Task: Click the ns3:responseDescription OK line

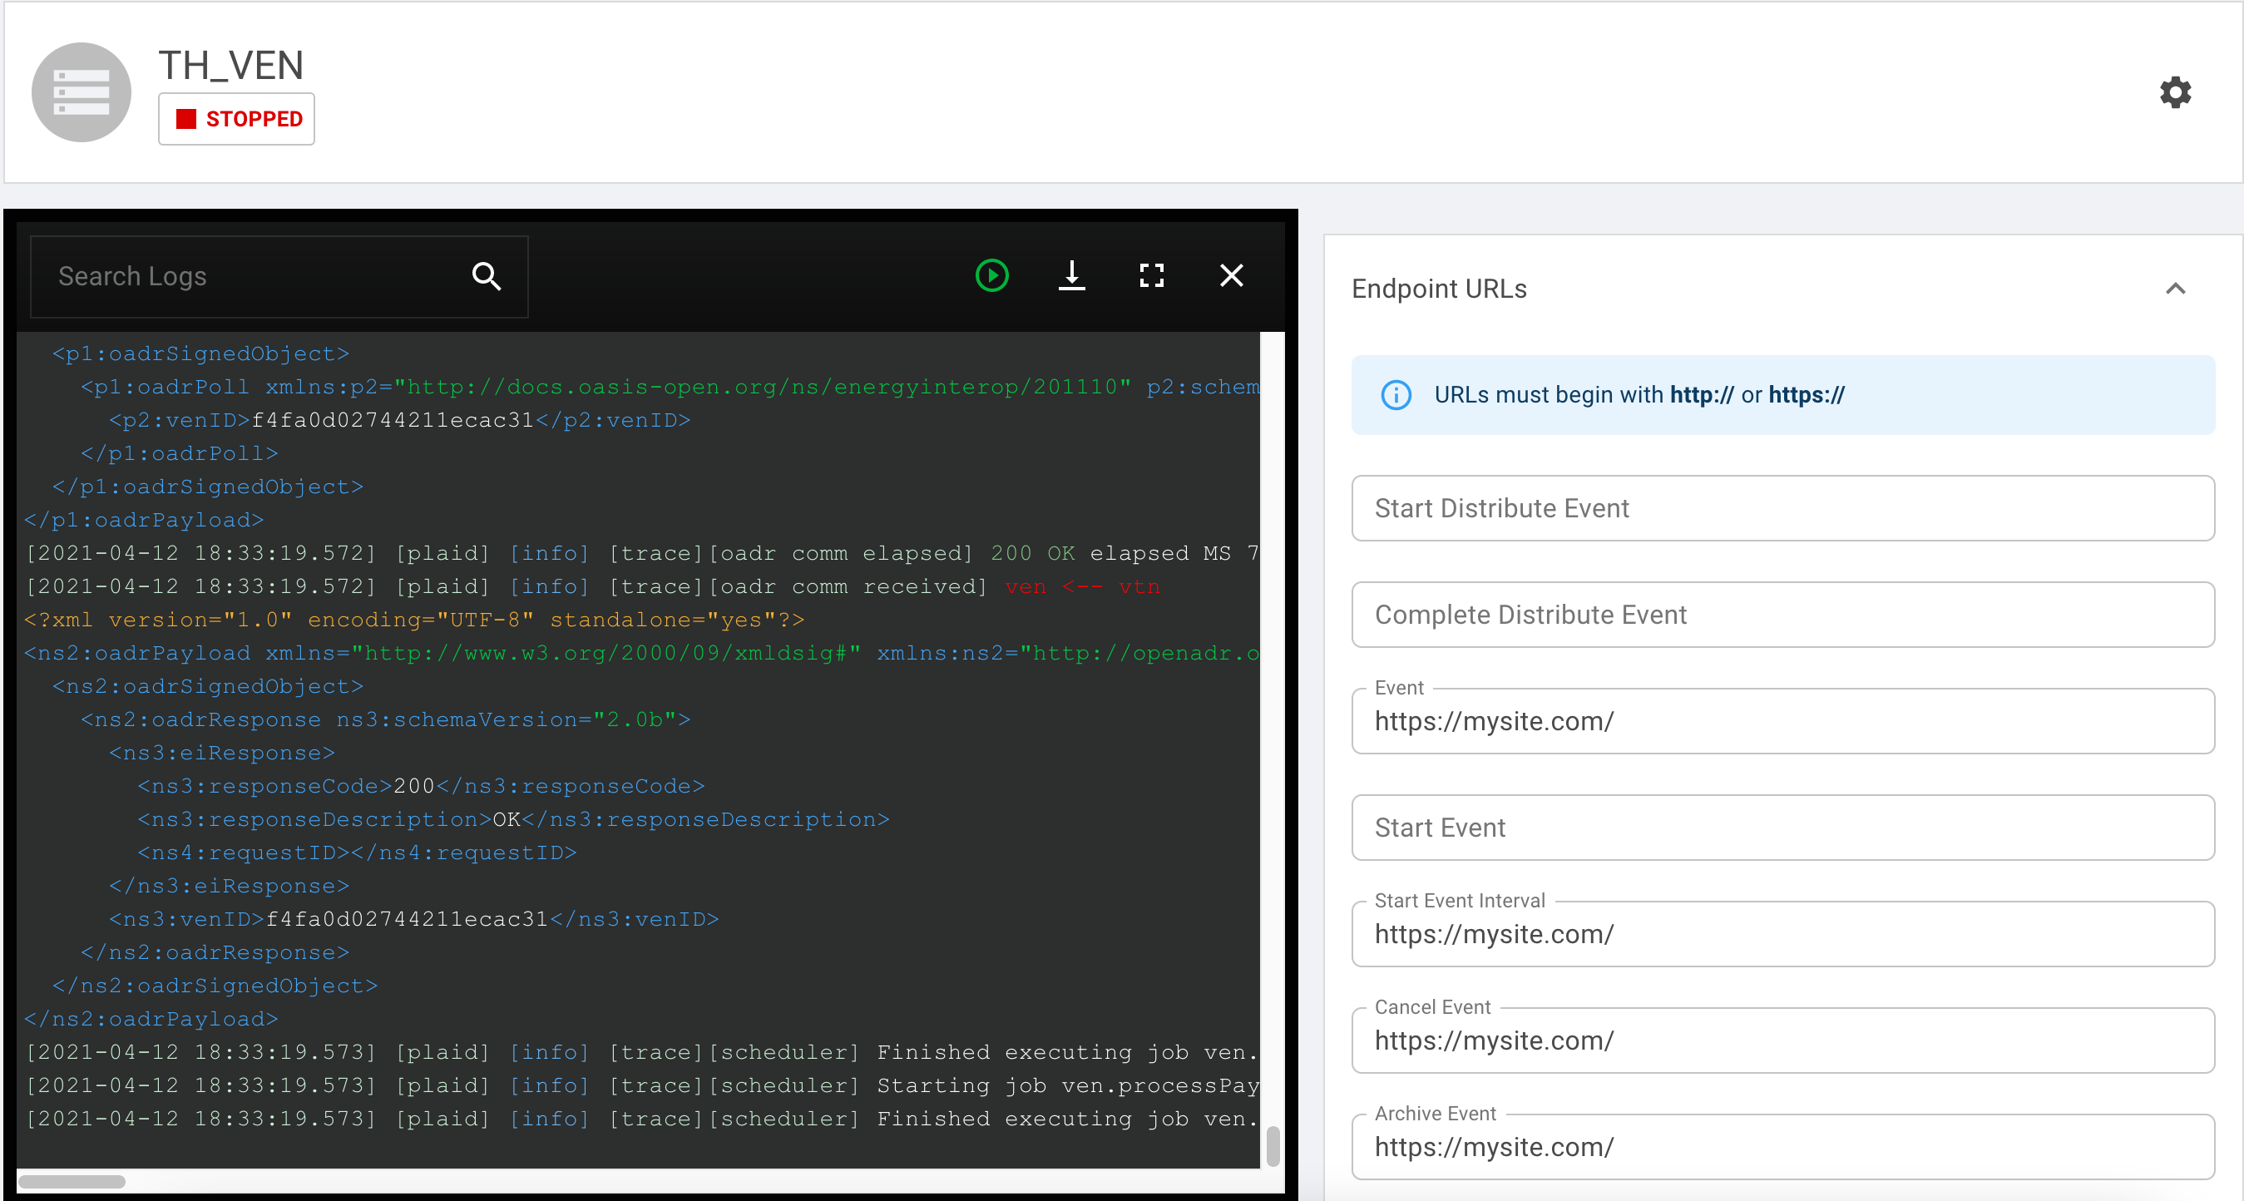Action: tap(513, 819)
